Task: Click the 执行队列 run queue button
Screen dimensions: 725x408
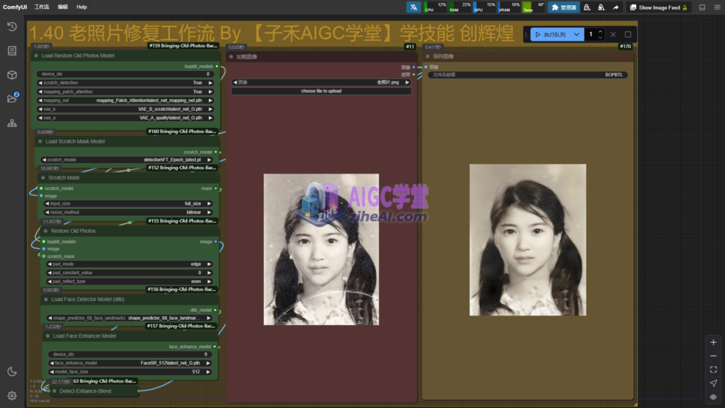Action: click(x=551, y=34)
